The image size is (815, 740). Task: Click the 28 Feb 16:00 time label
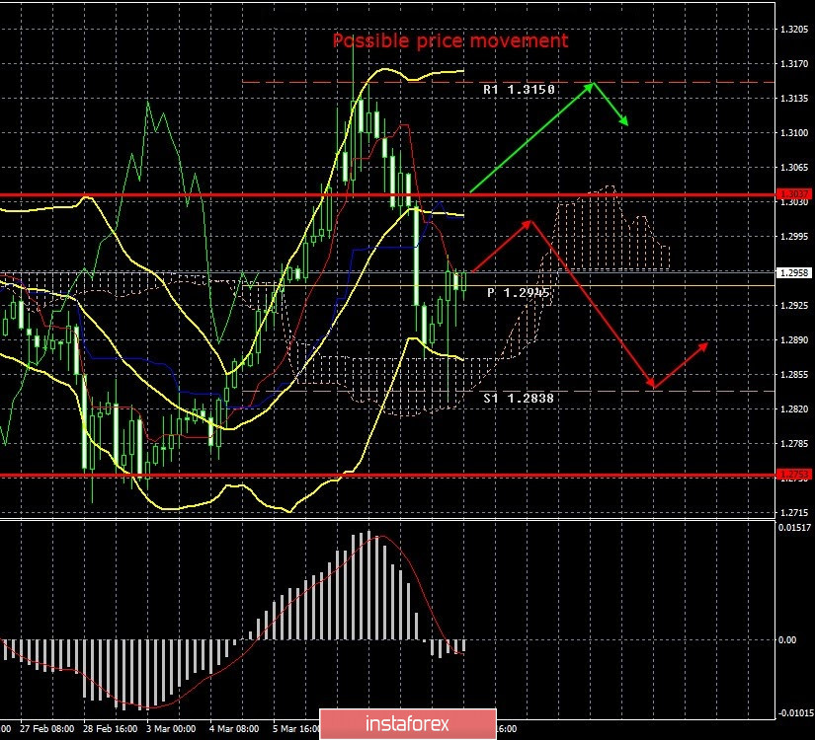click(111, 729)
